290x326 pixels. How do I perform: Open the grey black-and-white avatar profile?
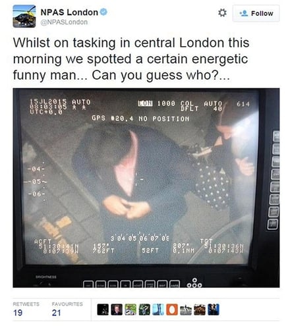point(186,310)
